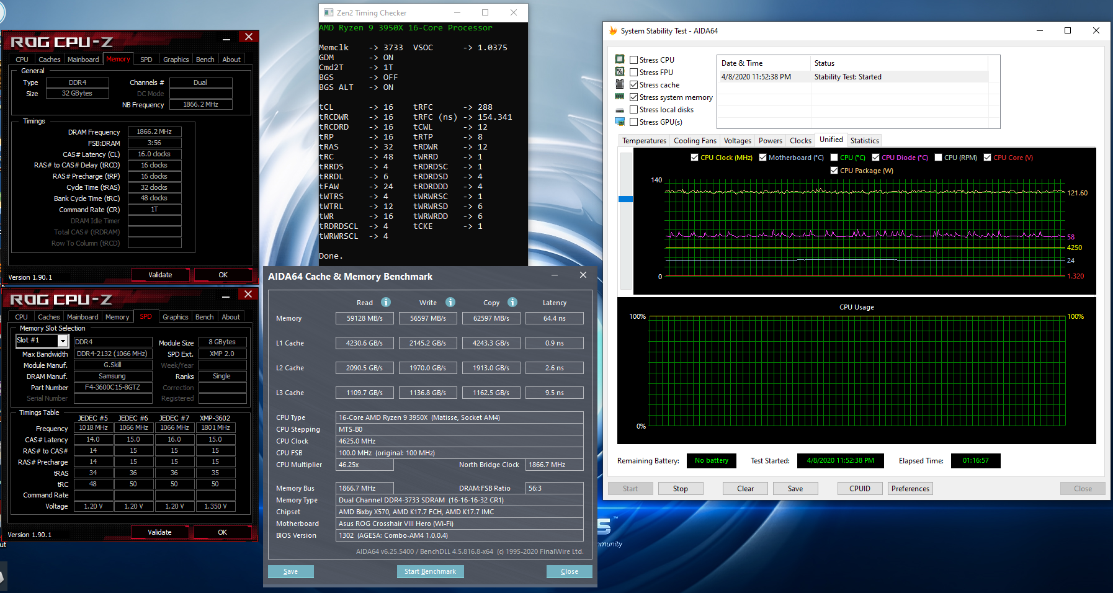Click the Stress CPU chip icon
The image size is (1113, 593).
click(620, 59)
